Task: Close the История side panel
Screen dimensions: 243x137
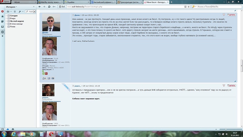Action: tap(34, 7)
